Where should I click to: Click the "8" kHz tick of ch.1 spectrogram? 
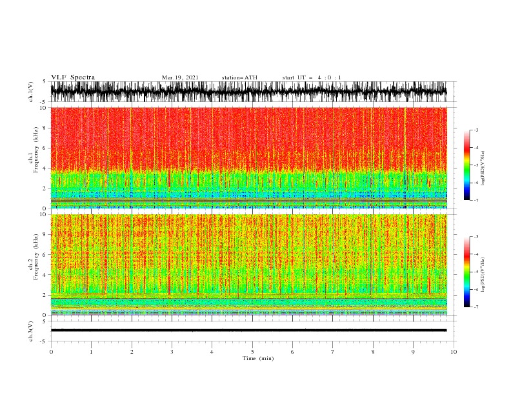(45, 128)
